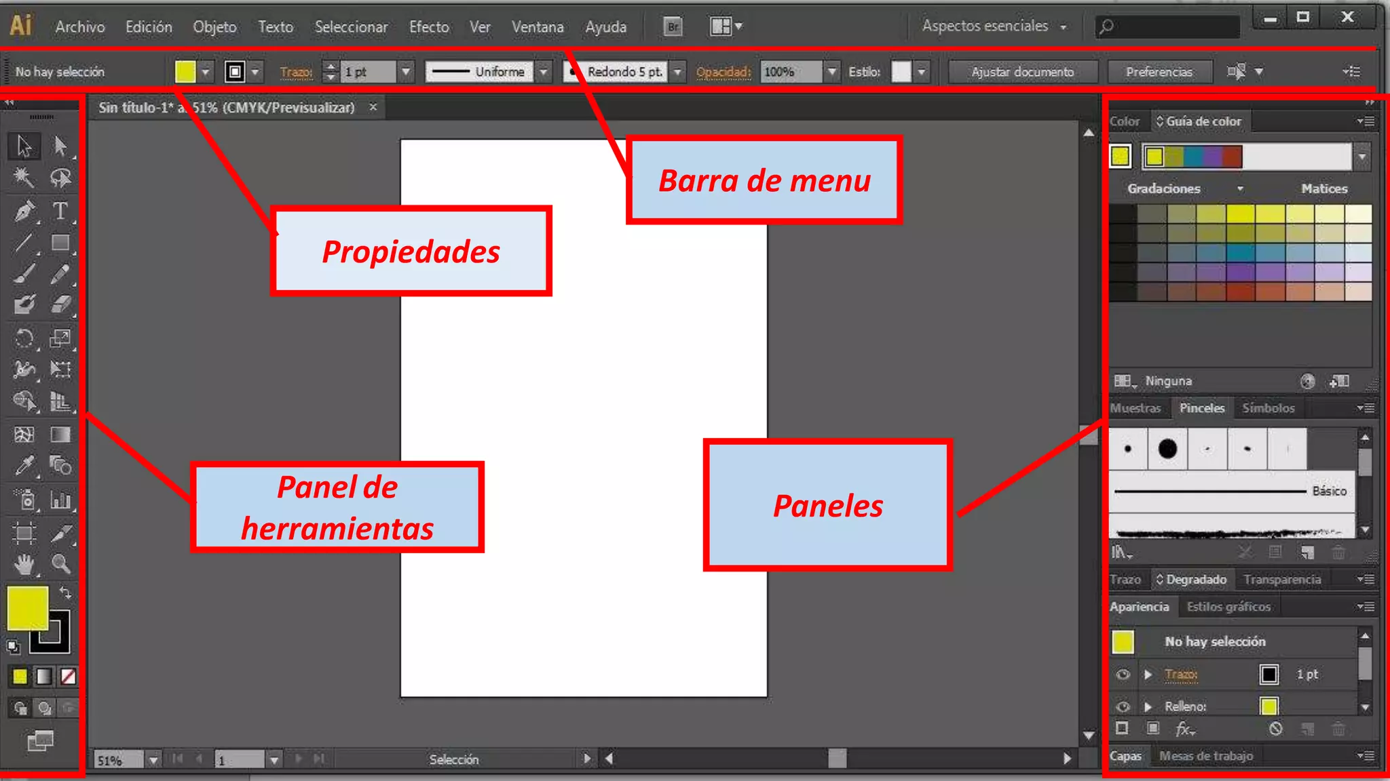1390x781 pixels.
Task: Click the Opacidad 100% input field
Action: tap(791, 72)
